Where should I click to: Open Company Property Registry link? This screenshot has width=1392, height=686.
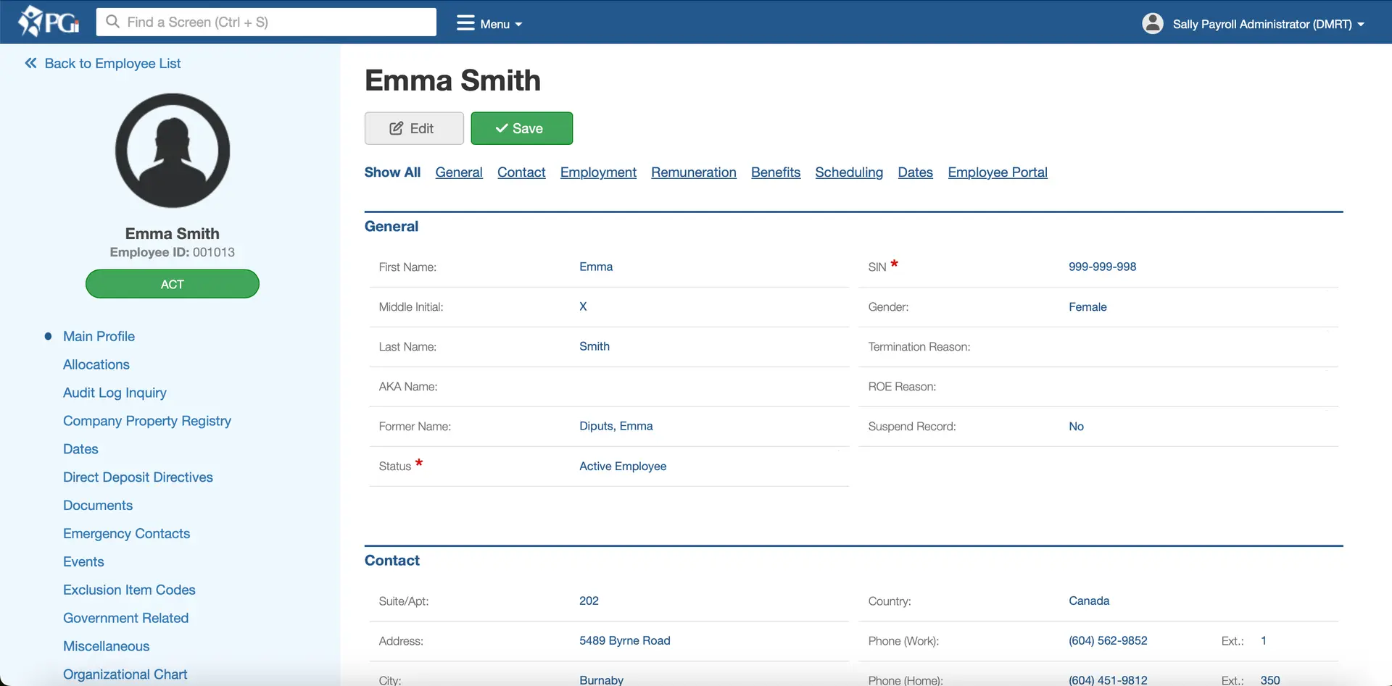click(x=146, y=421)
